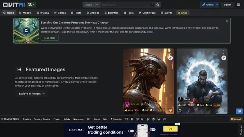The height and width of the screenshot is (137, 244).
Task: Open the Challenges tab
Action: pyautogui.click(x=147, y=13)
